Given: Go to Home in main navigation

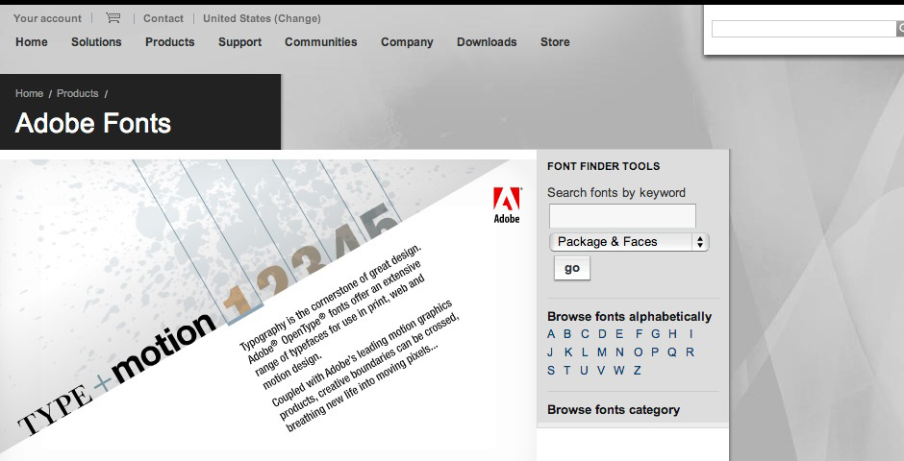Looking at the screenshot, I should (32, 42).
